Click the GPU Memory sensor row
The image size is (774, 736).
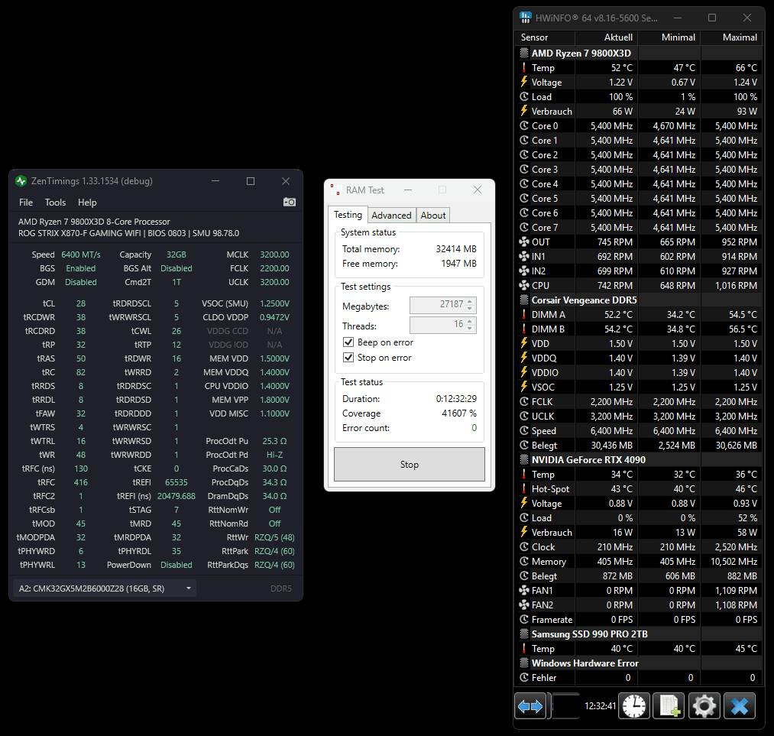tap(639, 561)
